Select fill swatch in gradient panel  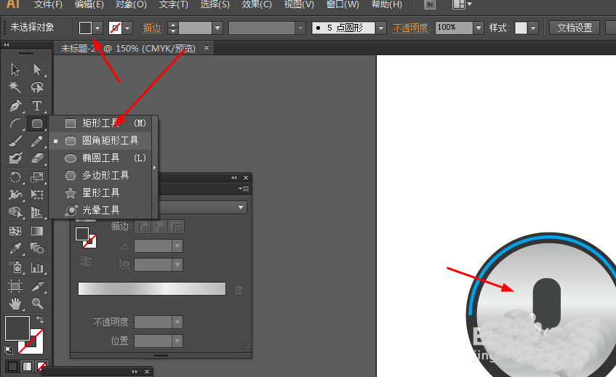(82, 234)
